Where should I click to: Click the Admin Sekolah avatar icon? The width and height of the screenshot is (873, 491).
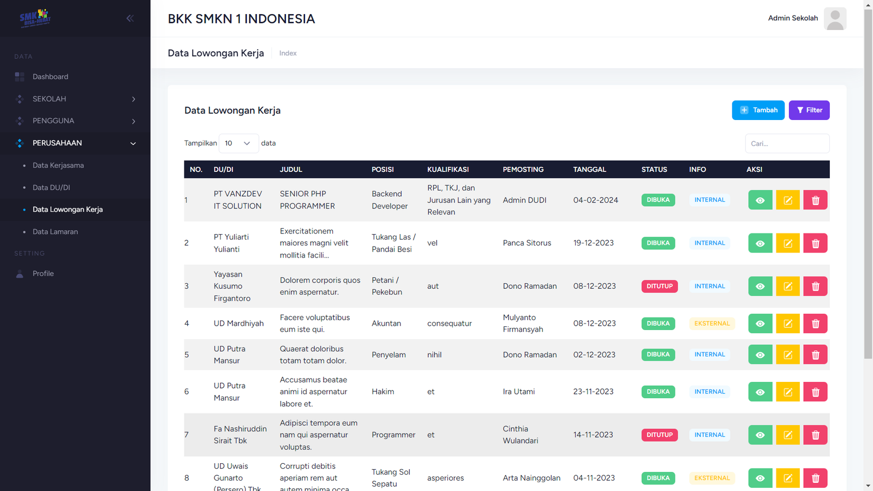click(835, 19)
